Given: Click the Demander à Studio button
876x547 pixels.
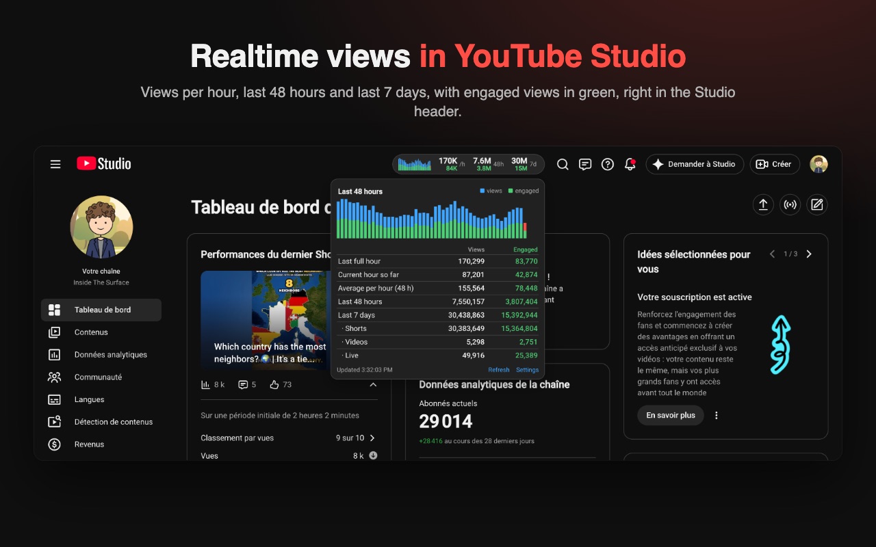Looking at the screenshot, I should (695, 164).
